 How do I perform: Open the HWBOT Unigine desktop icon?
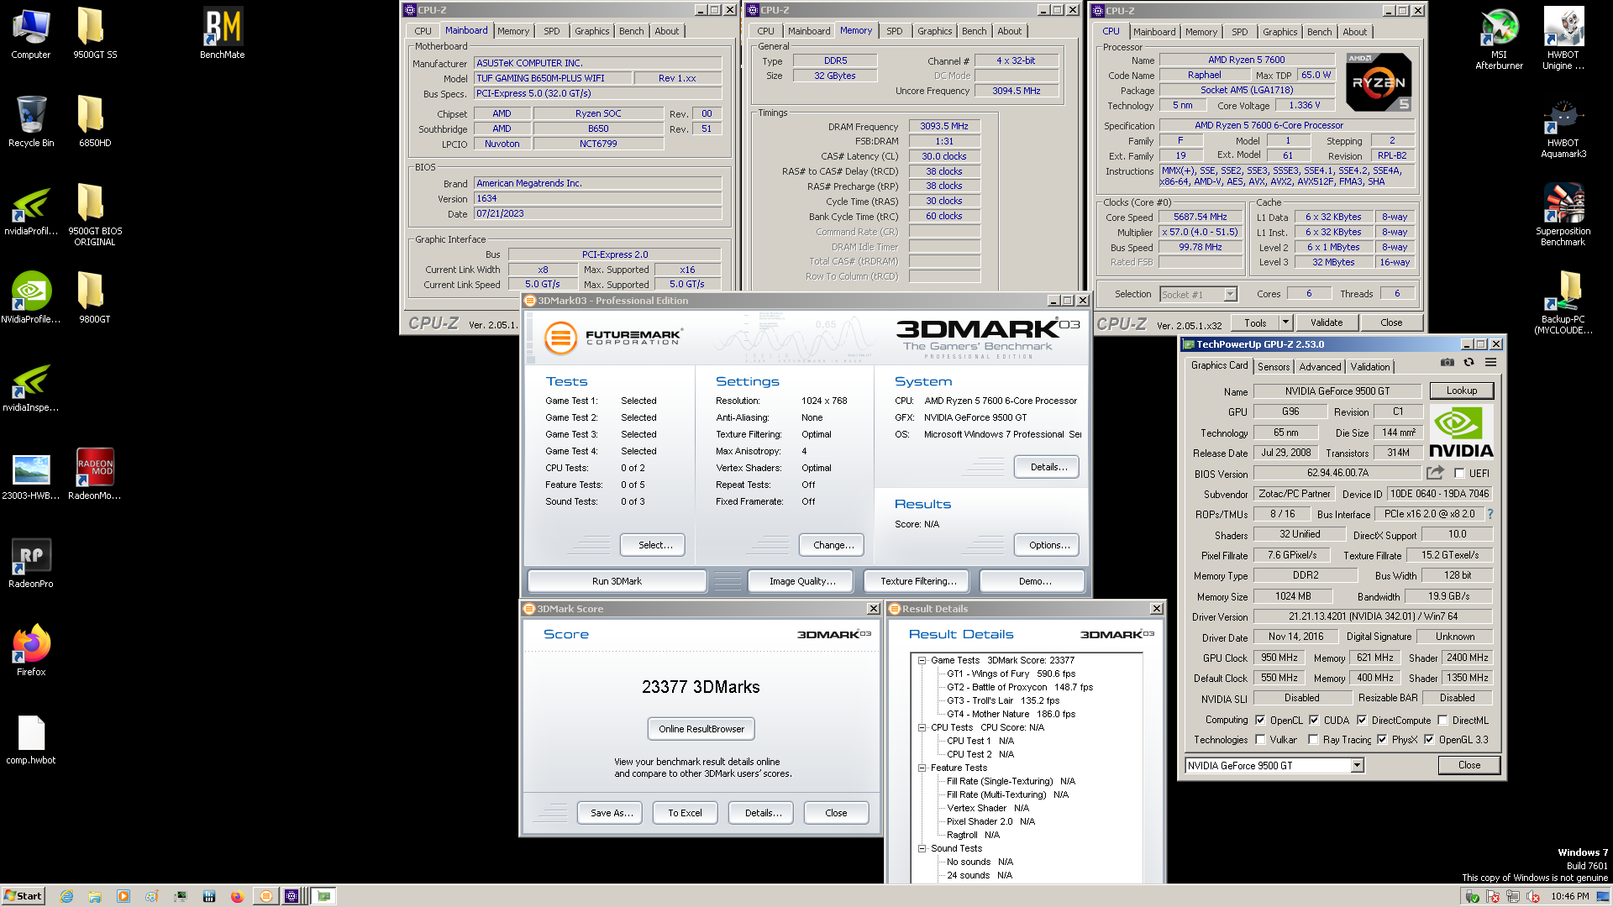tap(1563, 39)
